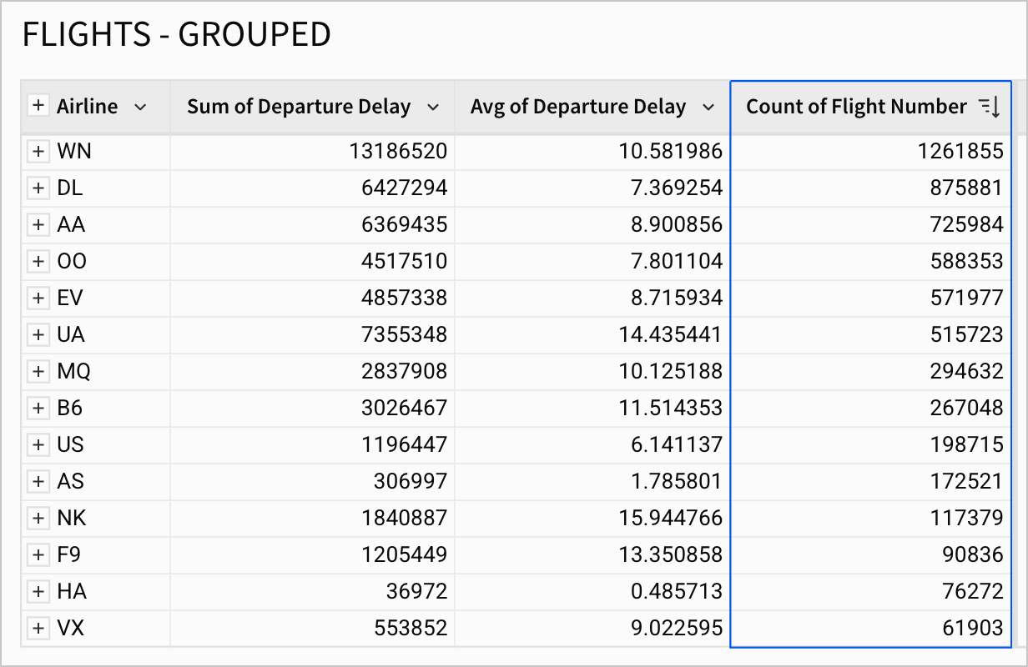Expand the WN airline row
Viewport: 1028px width, 667px height.
[38, 151]
